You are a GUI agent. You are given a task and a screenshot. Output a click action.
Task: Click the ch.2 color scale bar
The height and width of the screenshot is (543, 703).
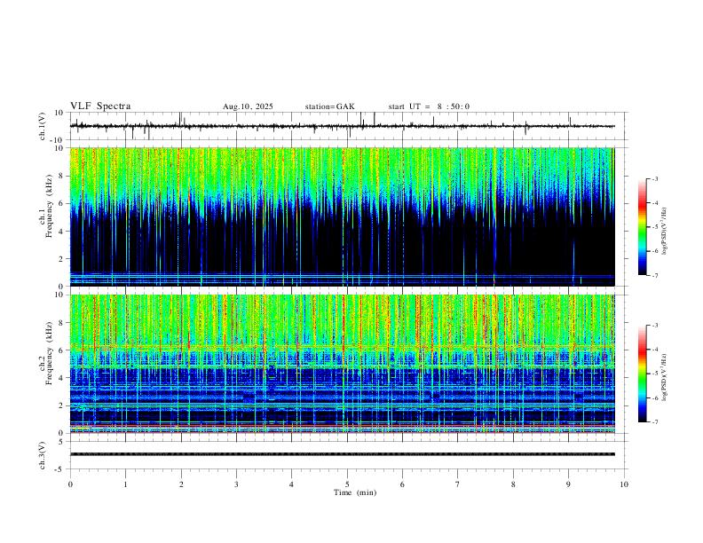point(642,374)
